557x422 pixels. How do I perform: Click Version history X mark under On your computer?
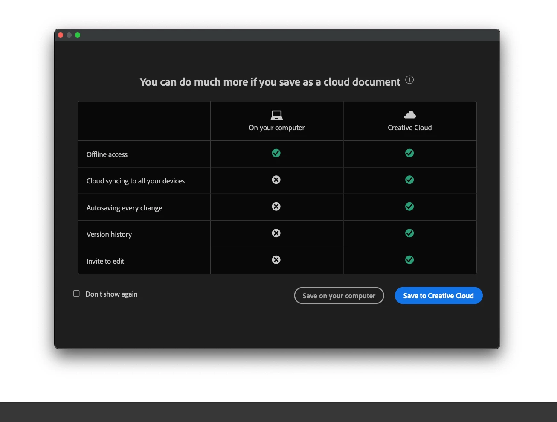[x=276, y=233]
